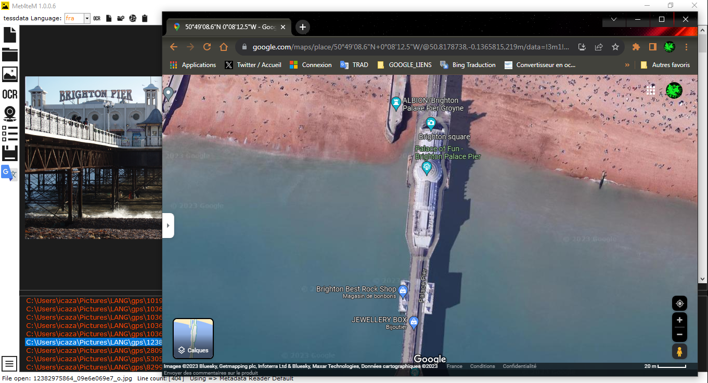Open a new Chrome tab
708x383 pixels.
pyautogui.click(x=303, y=27)
